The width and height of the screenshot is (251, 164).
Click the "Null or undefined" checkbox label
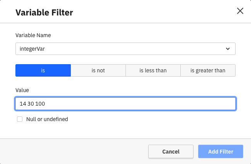click(47, 120)
